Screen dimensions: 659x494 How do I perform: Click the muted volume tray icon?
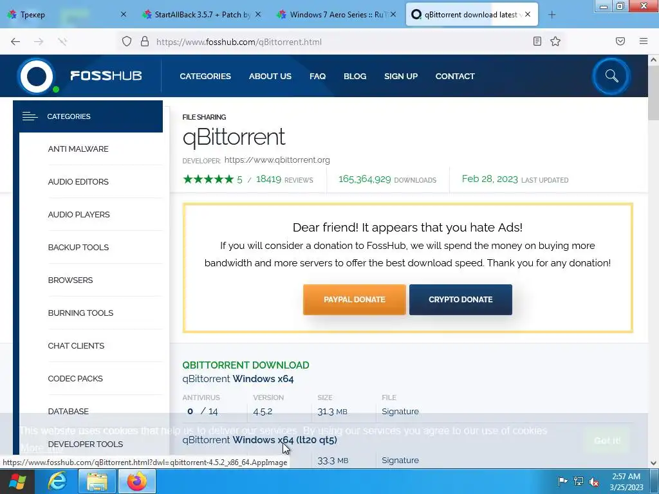click(594, 481)
